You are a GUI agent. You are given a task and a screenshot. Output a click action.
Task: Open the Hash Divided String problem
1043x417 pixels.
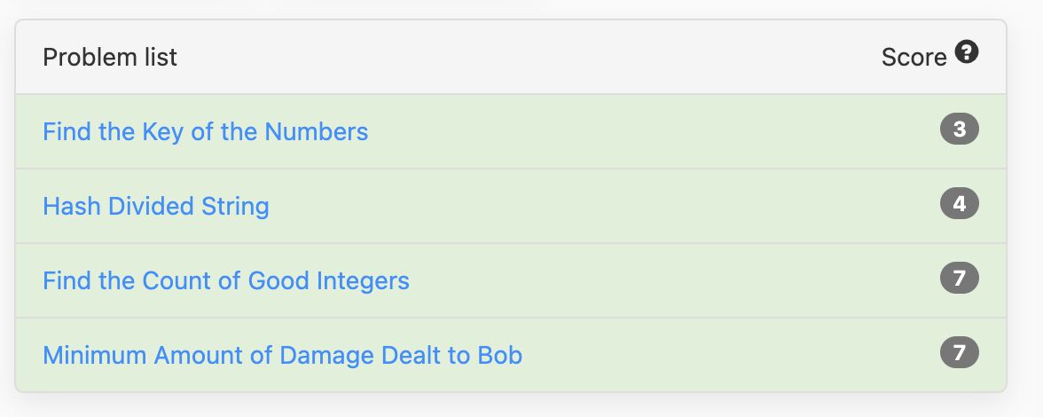tap(156, 206)
